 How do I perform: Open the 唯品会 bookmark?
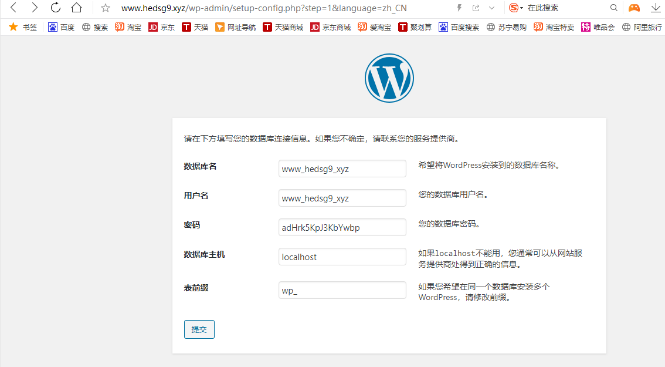598,27
